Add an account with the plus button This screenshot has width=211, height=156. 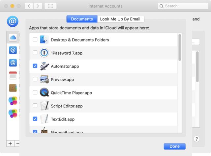click(10, 143)
